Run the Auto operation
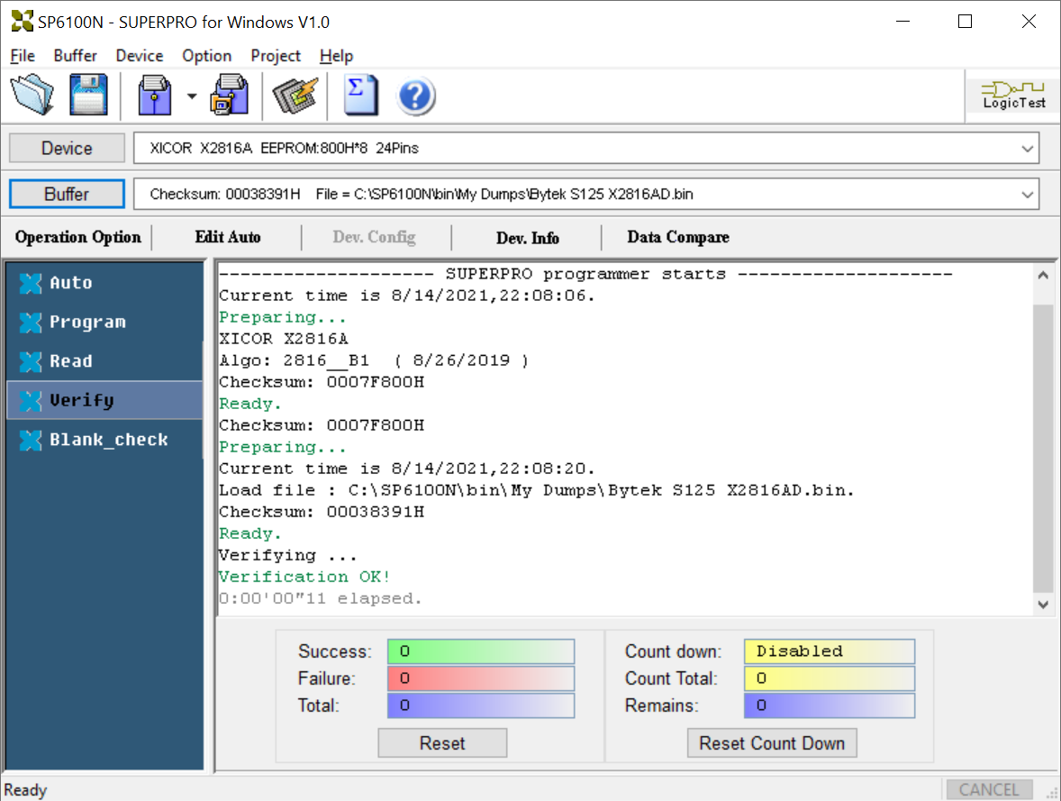Image resolution: width=1061 pixels, height=801 pixels. point(104,283)
